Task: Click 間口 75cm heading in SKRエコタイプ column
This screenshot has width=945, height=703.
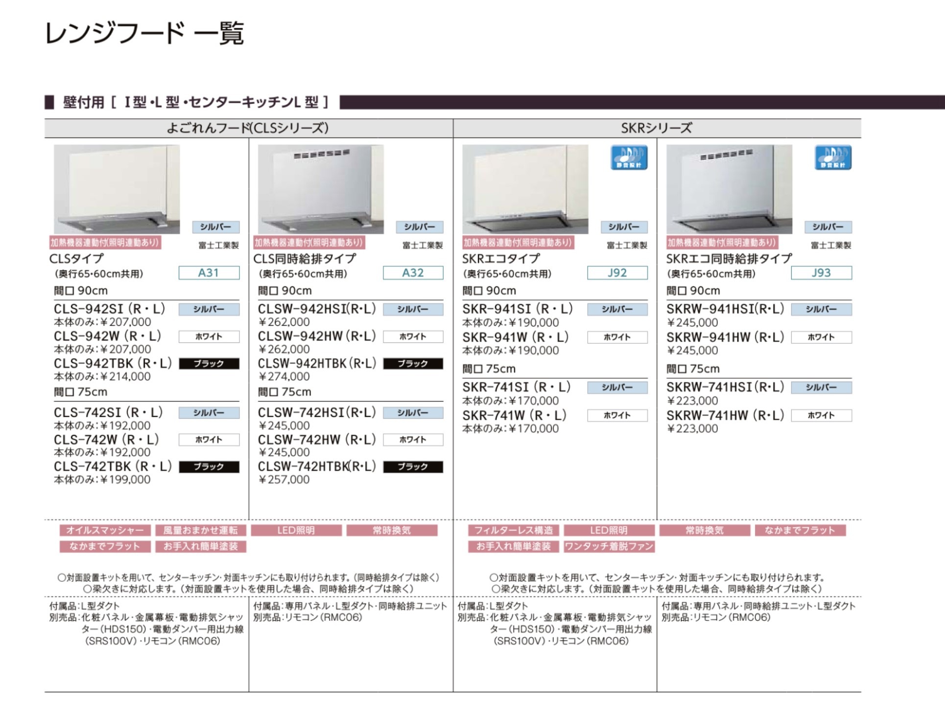Action: [x=489, y=369]
